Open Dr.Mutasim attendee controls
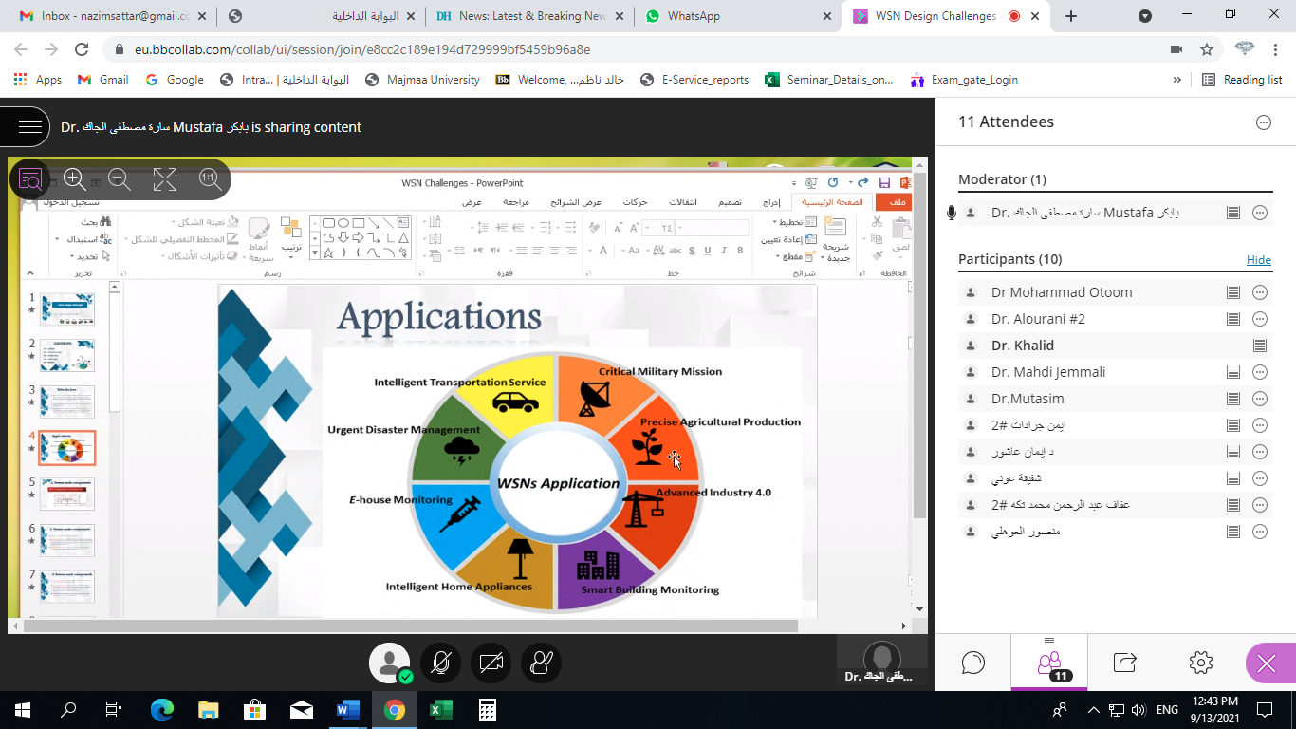Image resolution: width=1296 pixels, height=729 pixels. pyautogui.click(x=1260, y=399)
